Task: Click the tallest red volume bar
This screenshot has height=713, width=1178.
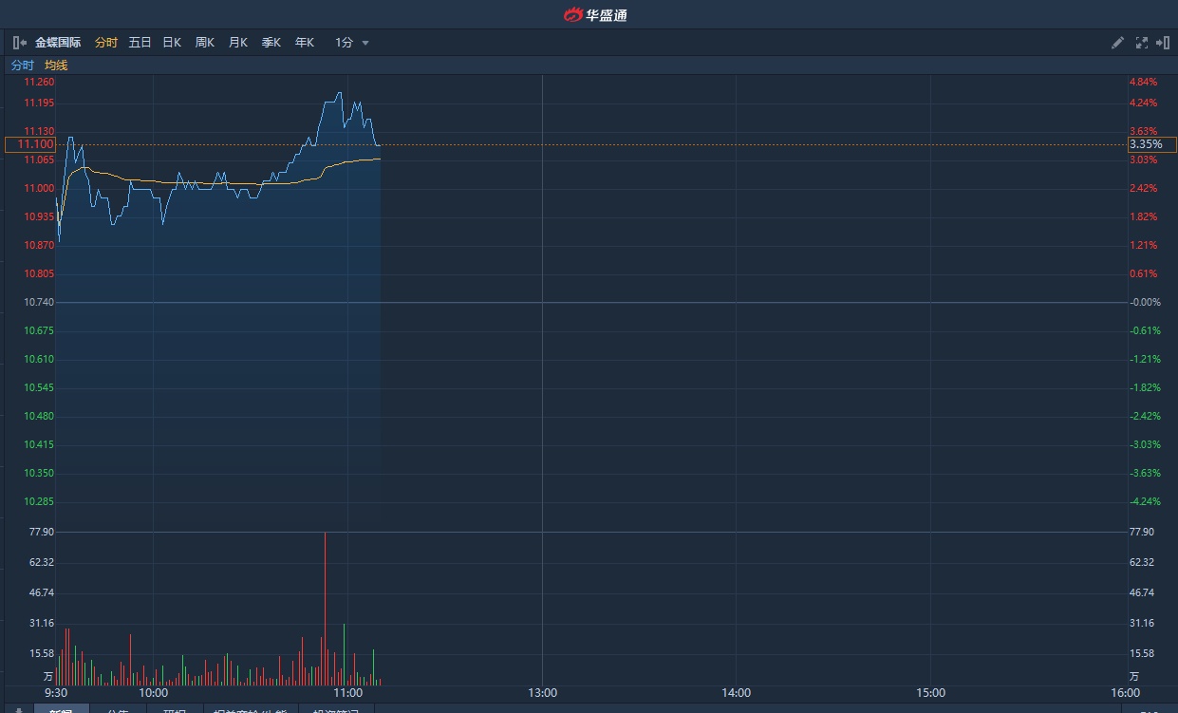Action: pyautogui.click(x=325, y=608)
